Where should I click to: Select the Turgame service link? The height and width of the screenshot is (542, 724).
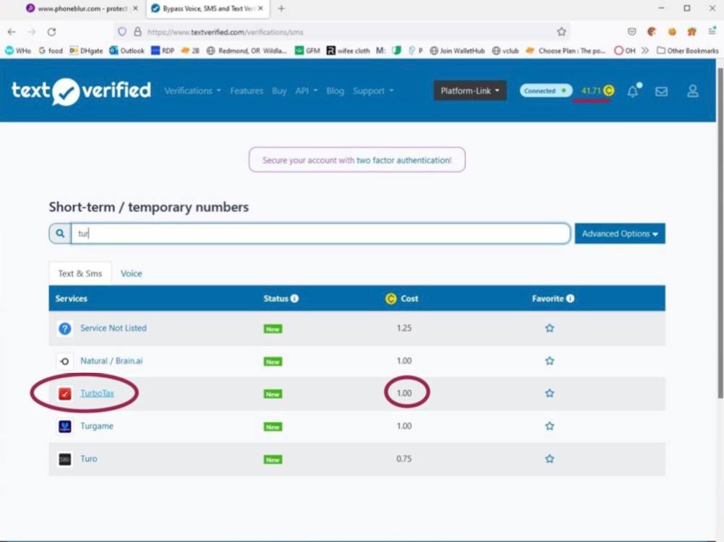point(96,426)
